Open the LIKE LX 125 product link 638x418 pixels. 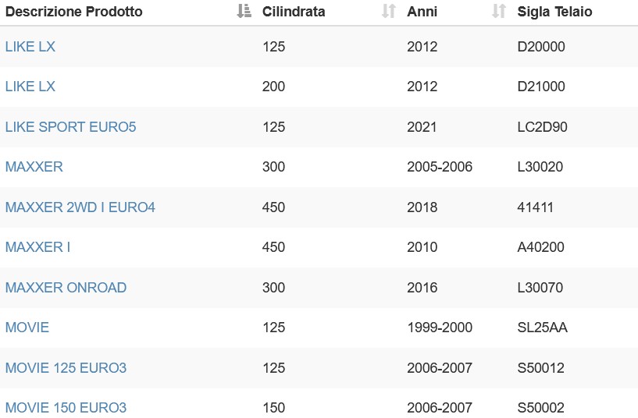pos(30,47)
